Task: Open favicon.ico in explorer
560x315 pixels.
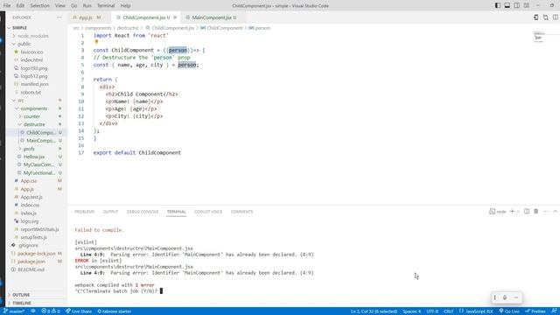Action: tap(31, 52)
